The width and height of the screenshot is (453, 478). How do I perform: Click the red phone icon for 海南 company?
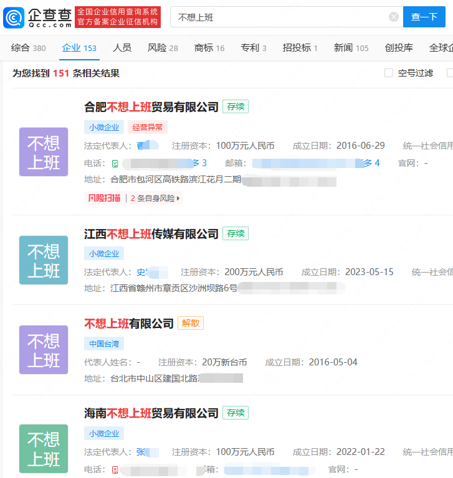click(115, 469)
